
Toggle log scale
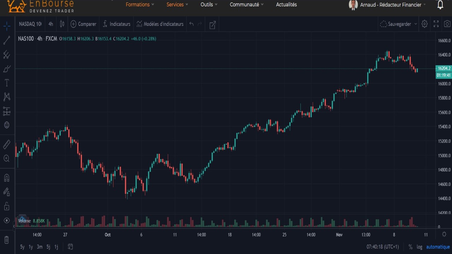tap(420, 247)
